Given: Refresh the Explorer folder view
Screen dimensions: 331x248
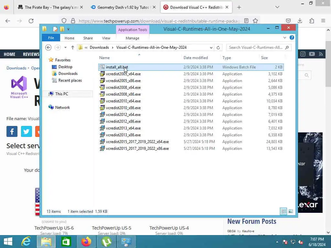Looking at the screenshot, I should (x=218, y=48).
